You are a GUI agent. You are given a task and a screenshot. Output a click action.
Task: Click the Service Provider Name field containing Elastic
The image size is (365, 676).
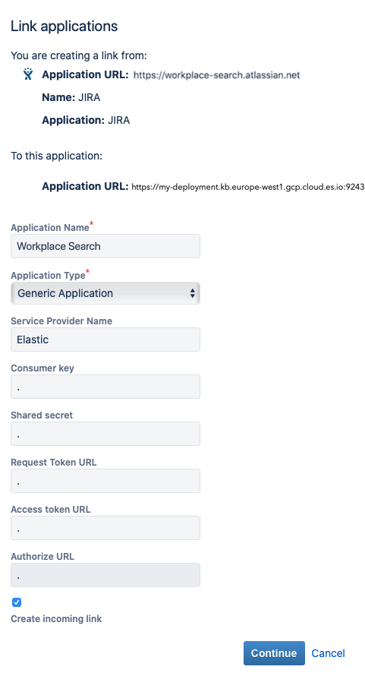coord(105,340)
